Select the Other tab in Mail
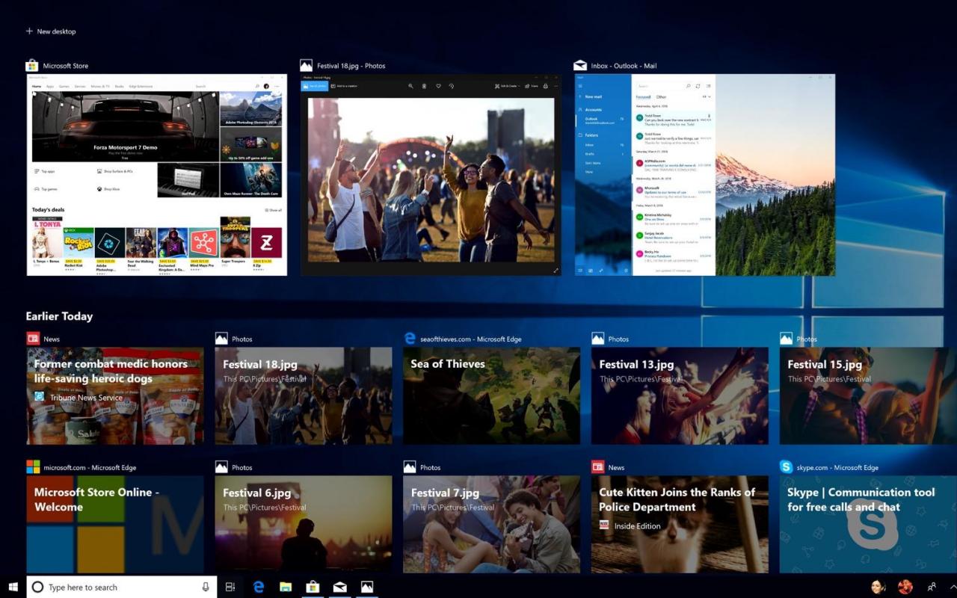 click(x=661, y=97)
